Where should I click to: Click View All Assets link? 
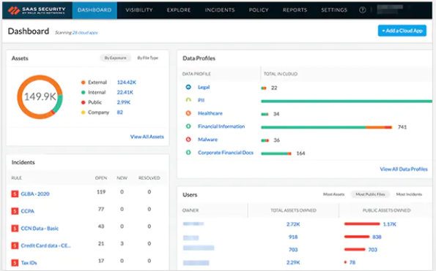point(147,137)
